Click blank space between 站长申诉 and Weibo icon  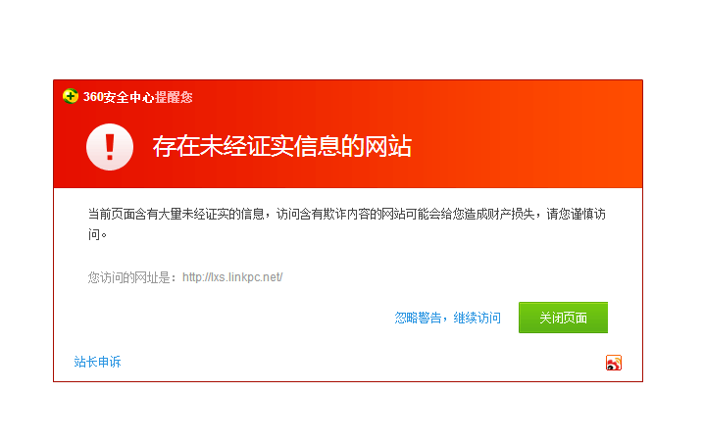pos(359,362)
